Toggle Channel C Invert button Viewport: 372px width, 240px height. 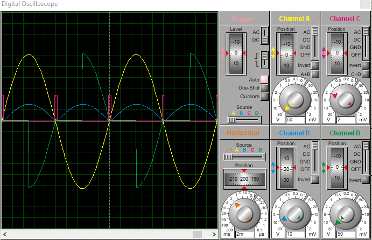(366, 65)
